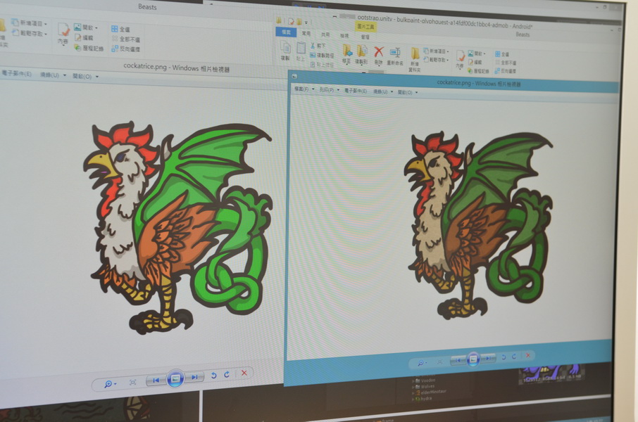Go to previous image in the background photo viewer
Screen dimensions: 638x422
[156, 380]
